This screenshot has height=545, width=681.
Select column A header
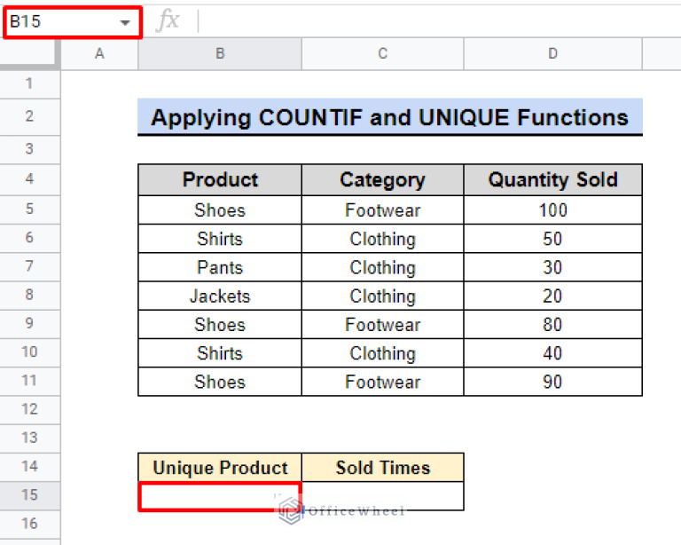tap(99, 54)
